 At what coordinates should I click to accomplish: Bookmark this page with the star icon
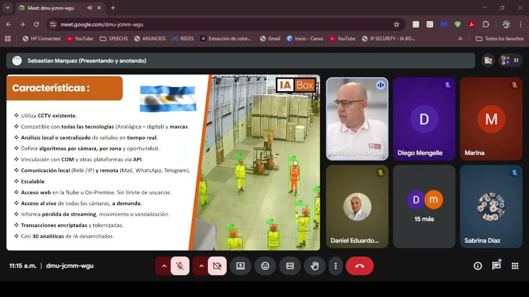(x=396, y=24)
